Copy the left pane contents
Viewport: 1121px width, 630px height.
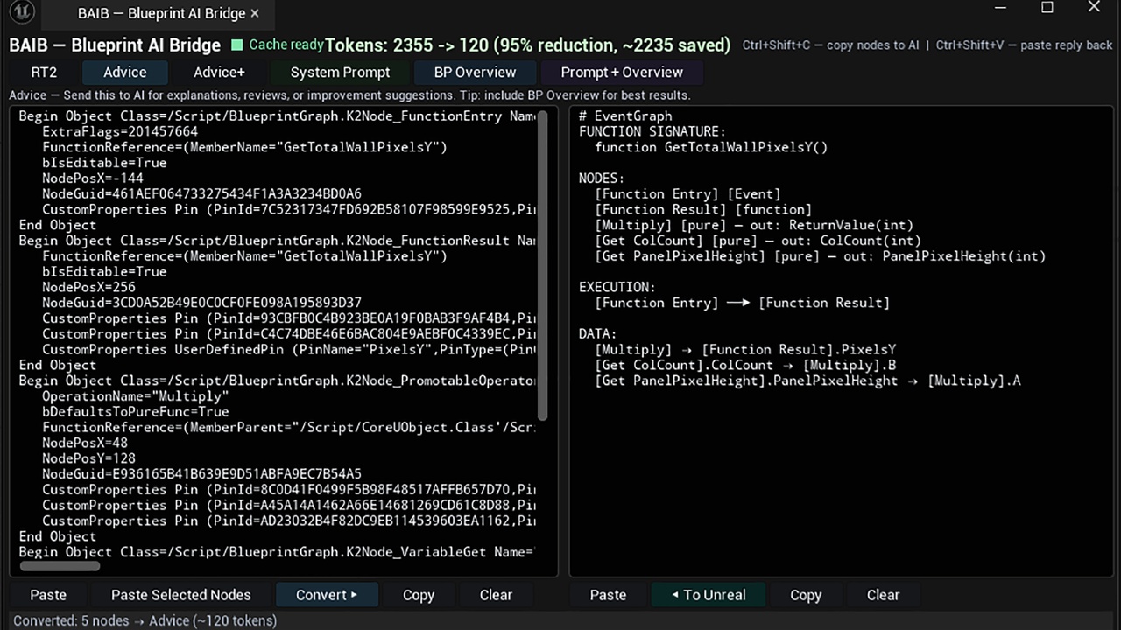[x=419, y=595]
